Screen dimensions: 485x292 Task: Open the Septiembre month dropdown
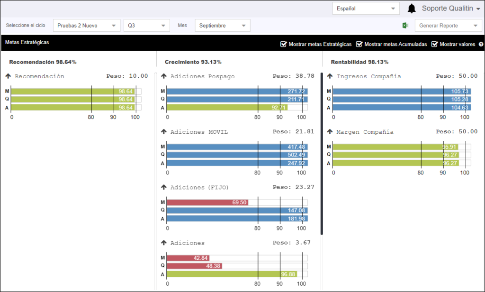[x=223, y=26]
